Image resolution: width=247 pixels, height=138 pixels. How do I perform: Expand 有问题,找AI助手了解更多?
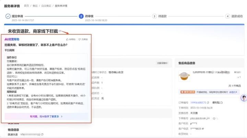(46, 116)
